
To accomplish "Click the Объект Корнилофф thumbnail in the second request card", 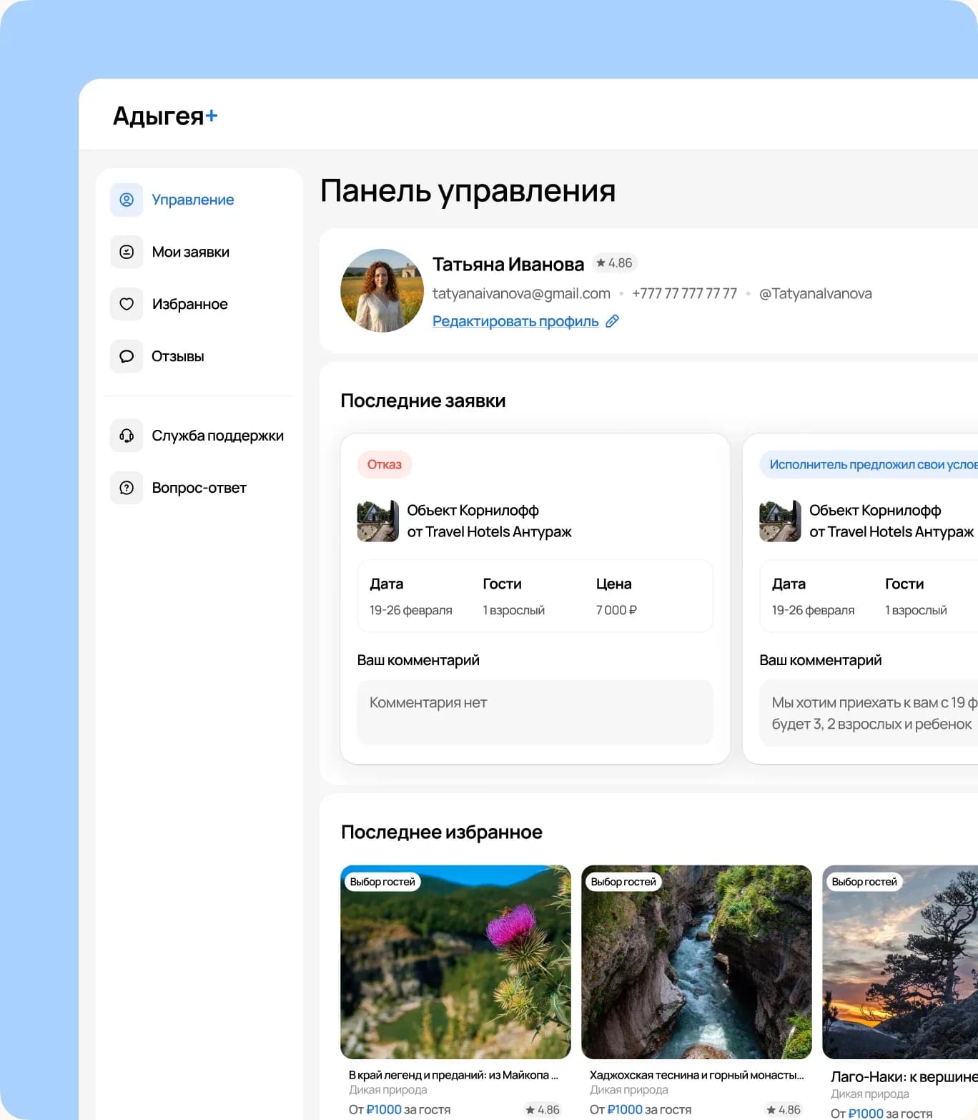I will 780,521.
